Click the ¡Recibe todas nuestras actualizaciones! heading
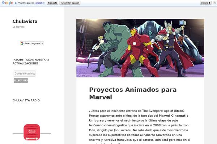The image size is (217, 144). pyautogui.click(x=31, y=62)
